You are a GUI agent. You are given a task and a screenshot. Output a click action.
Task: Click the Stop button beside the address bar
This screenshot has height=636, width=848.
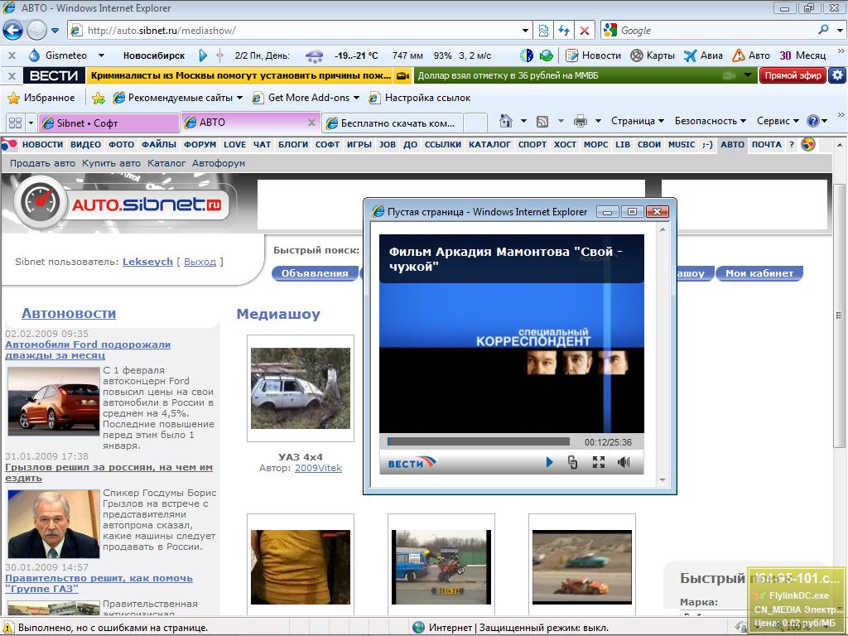(x=585, y=31)
